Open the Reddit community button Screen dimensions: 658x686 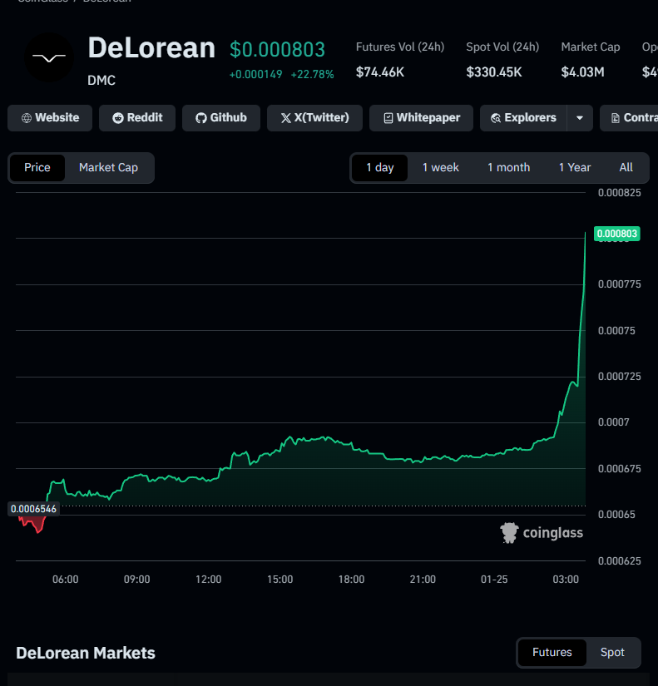[137, 118]
